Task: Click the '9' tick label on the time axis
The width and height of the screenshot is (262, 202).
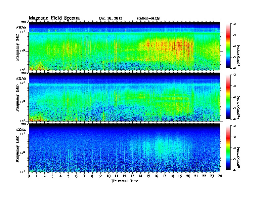Action: (x=101, y=176)
